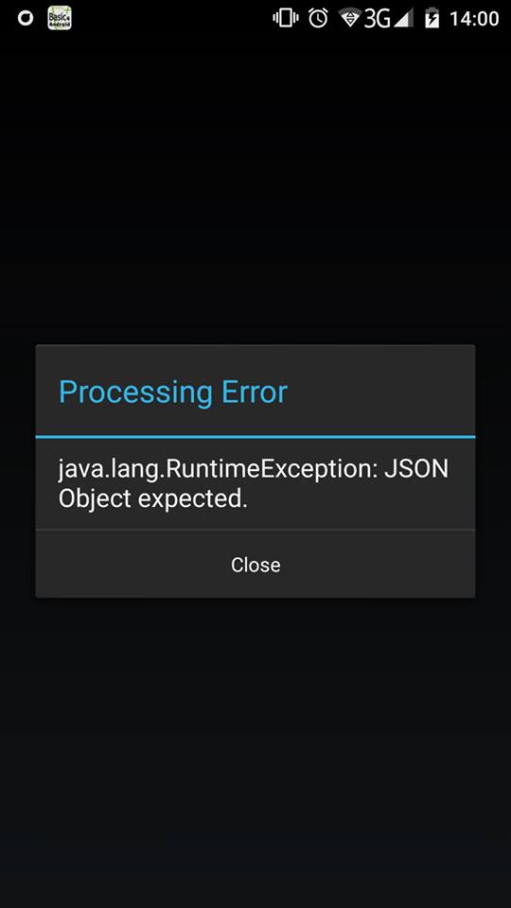This screenshot has height=908, width=511.
Task: Open the Basic4Android notification icon
Action: coord(60,18)
